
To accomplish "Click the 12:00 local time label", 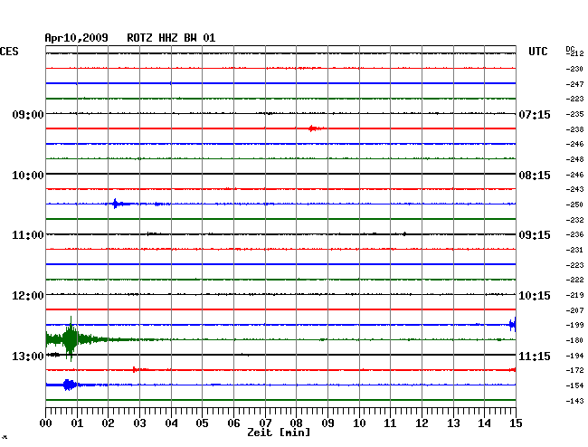I will pyautogui.click(x=28, y=296).
